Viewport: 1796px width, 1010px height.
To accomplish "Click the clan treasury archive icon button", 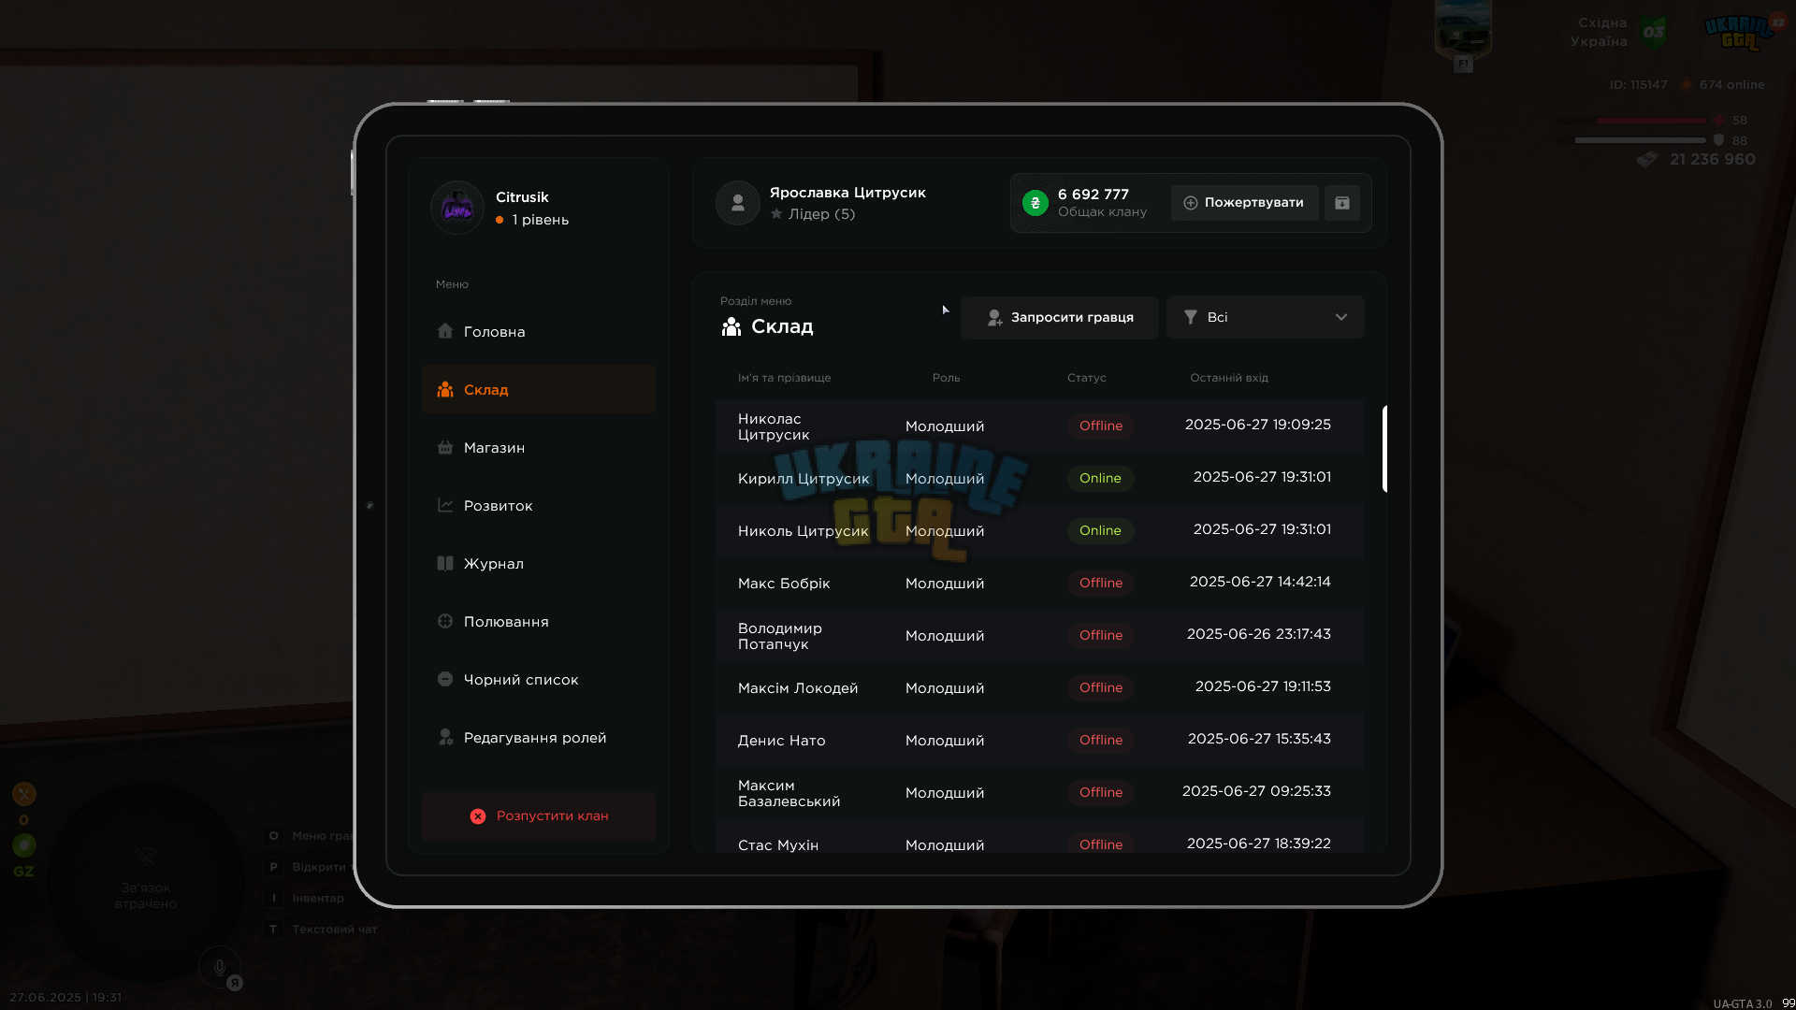I will pos(1341,203).
